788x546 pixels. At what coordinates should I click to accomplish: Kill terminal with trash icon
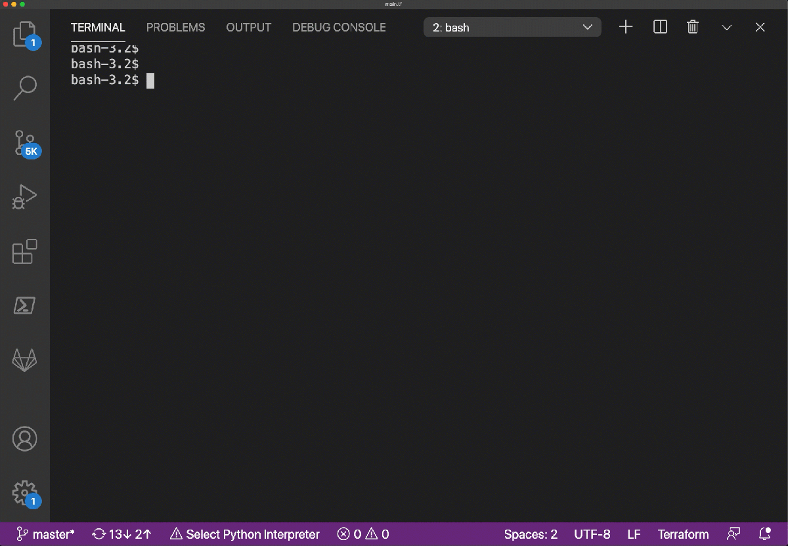point(693,27)
